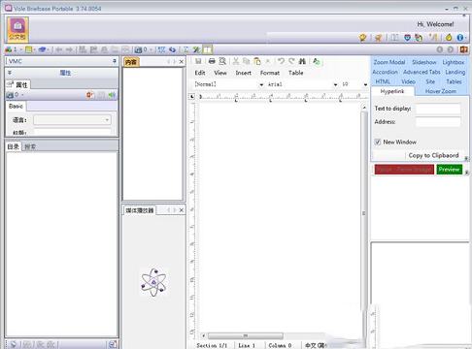Click the Redo arrow icon
The height and width of the screenshot is (349, 472).
(291, 61)
